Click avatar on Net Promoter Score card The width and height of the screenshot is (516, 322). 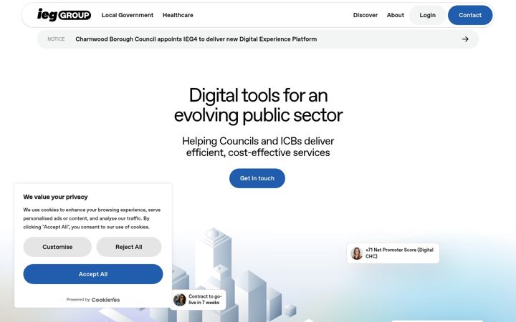pos(356,253)
